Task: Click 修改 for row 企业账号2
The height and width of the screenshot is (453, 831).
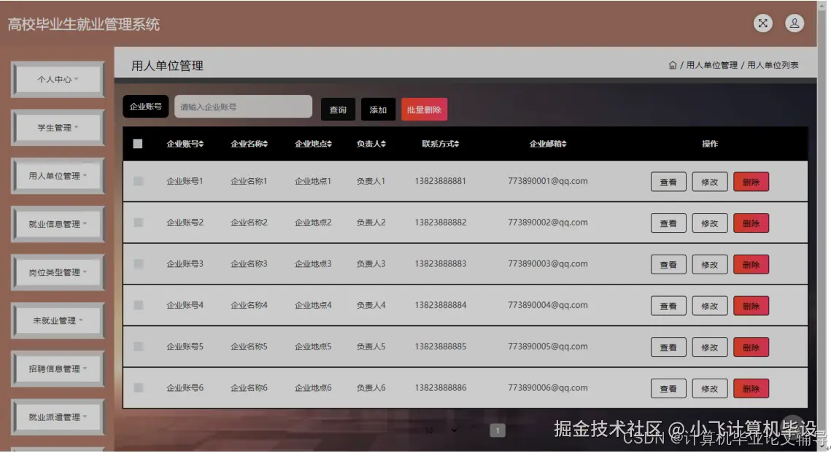Action: click(x=708, y=222)
